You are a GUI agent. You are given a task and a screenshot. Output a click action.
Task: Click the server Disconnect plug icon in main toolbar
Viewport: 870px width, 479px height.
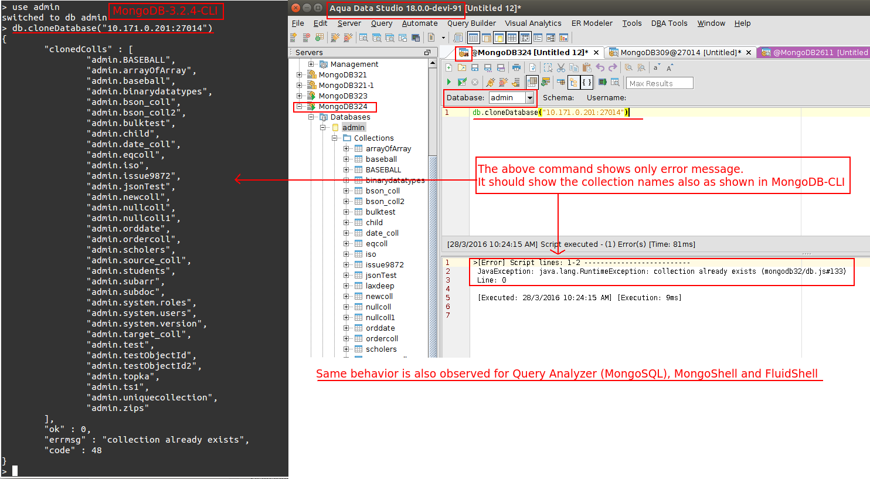pos(348,38)
